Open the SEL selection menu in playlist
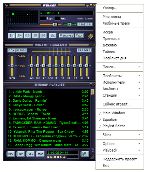Image resolution: width=147 pixels, height=172 pixels. click(x=31, y=154)
